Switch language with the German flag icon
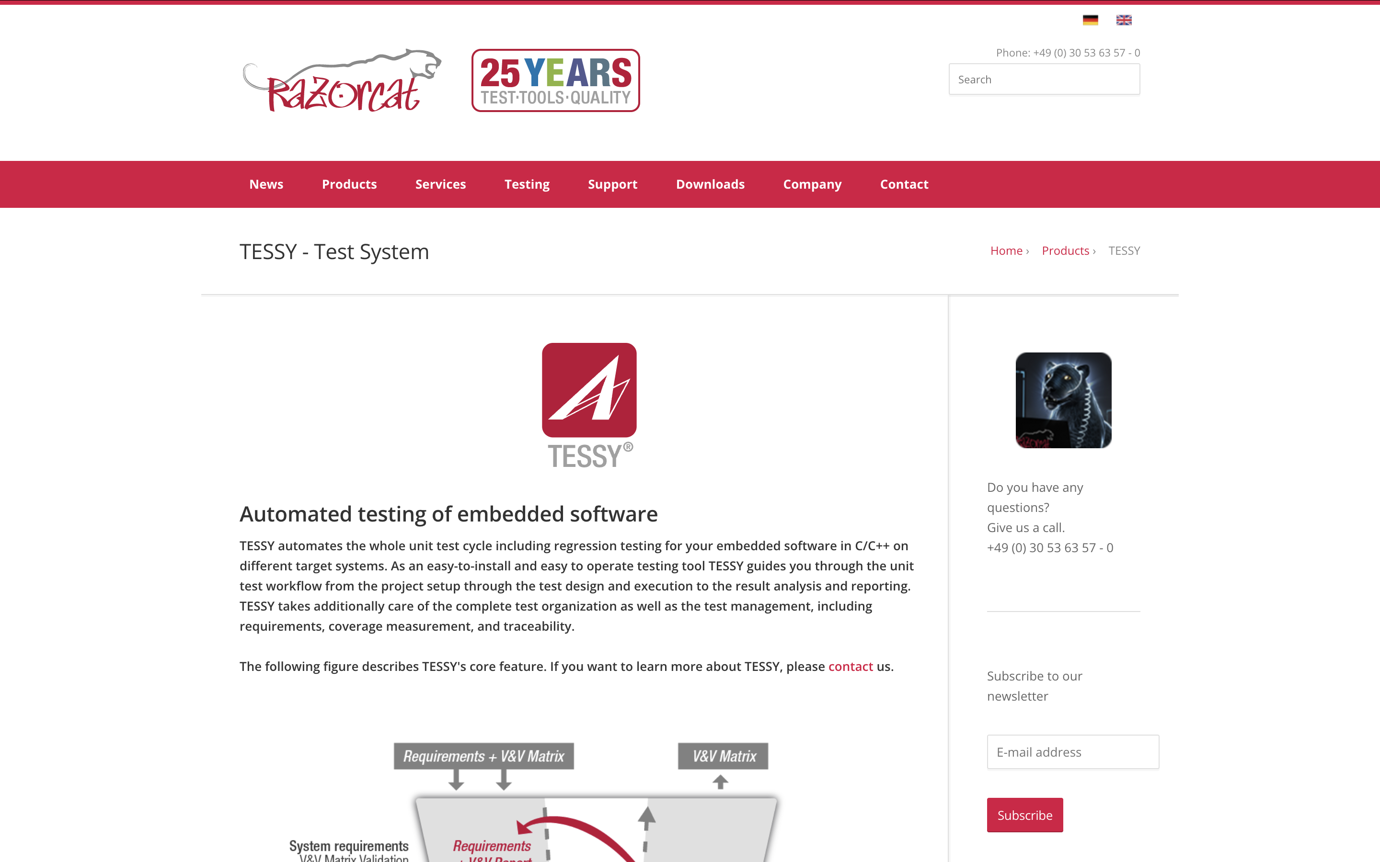The width and height of the screenshot is (1380, 862). coord(1090,20)
